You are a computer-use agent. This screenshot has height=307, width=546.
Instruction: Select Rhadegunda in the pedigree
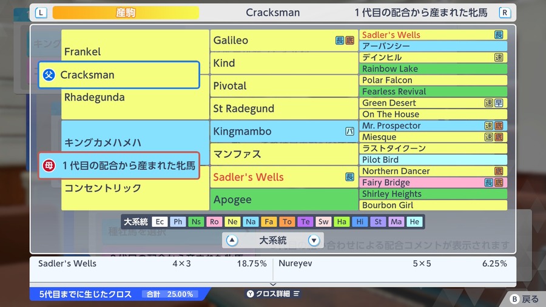[95, 97]
